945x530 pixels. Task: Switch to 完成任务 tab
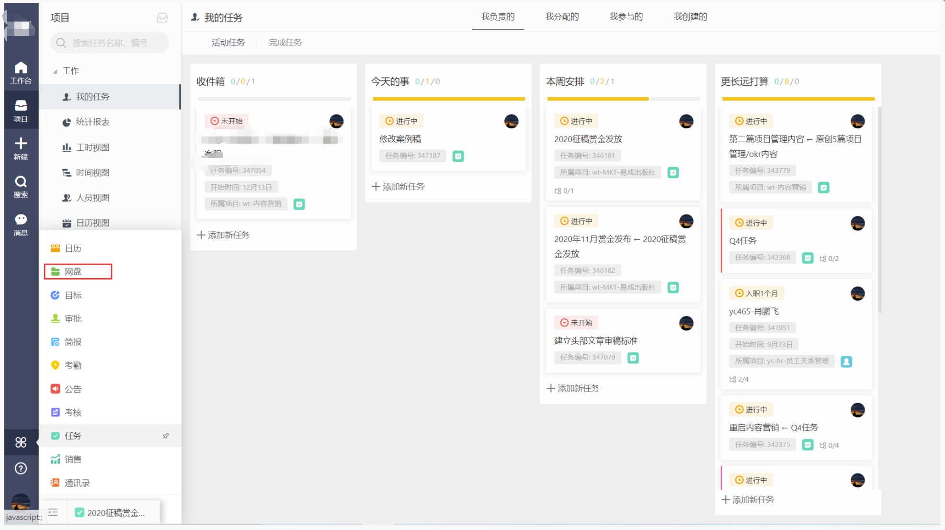(285, 43)
